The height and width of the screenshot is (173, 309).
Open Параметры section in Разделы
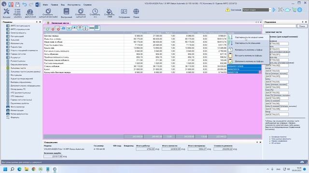coord(16,47)
